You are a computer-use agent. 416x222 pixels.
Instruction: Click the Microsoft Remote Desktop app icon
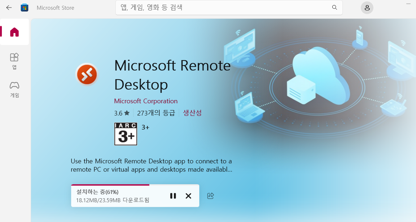[x=87, y=74]
